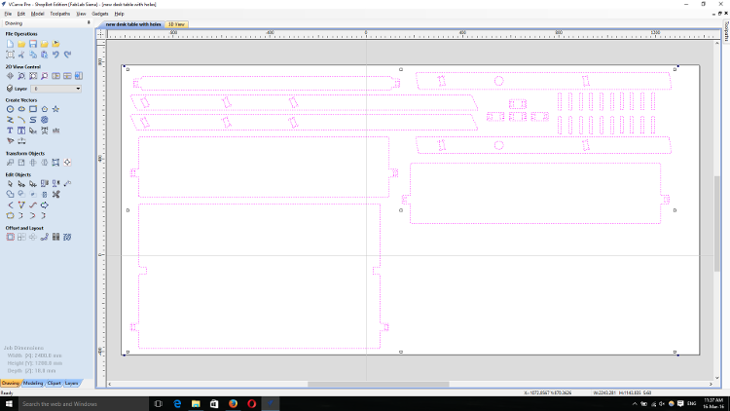Select 'new desk table with holes' tab

(132, 24)
